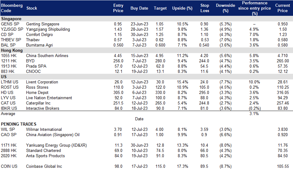
Task: Click Caterpillar's stop loss '244.8'
Action: pyautogui.click(x=204, y=103)
